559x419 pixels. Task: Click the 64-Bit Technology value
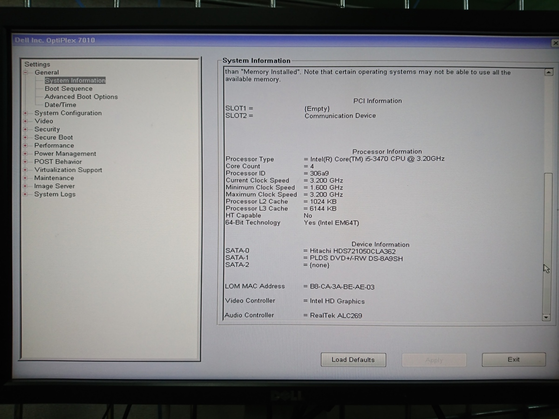click(331, 223)
